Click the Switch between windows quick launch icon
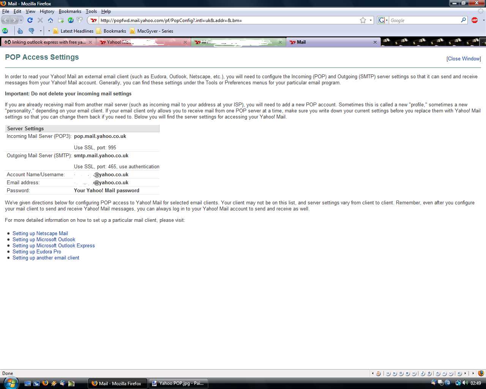 36,383
